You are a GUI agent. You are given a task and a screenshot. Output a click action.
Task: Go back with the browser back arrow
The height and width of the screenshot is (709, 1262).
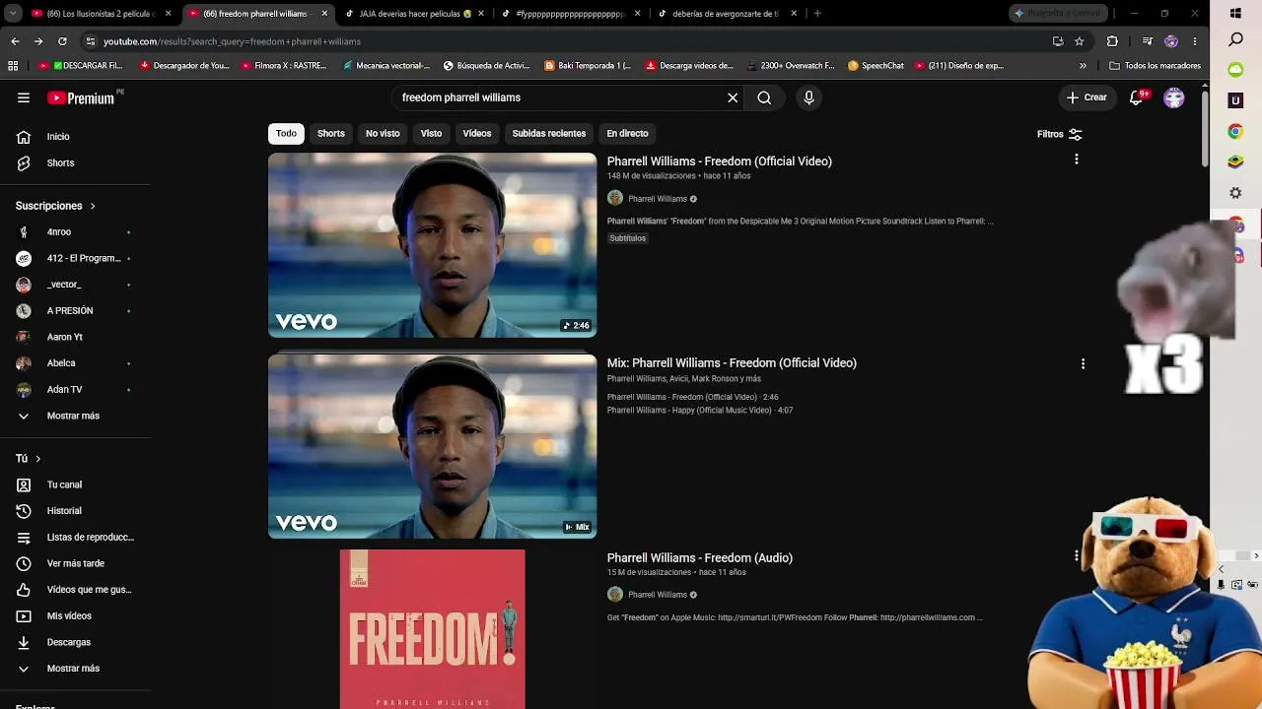(x=15, y=41)
